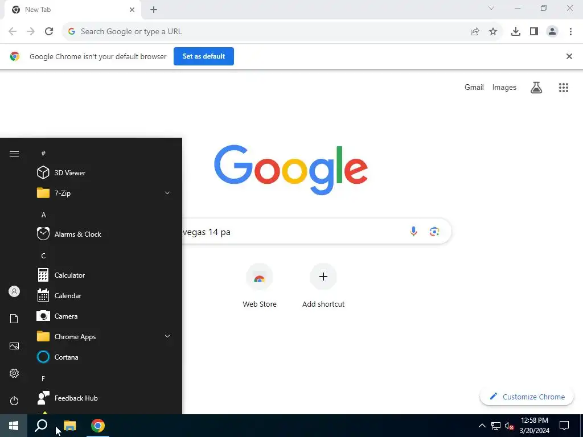Open Chrome tab search dropdown arrow
This screenshot has height=437, width=583.
(491, 8)
